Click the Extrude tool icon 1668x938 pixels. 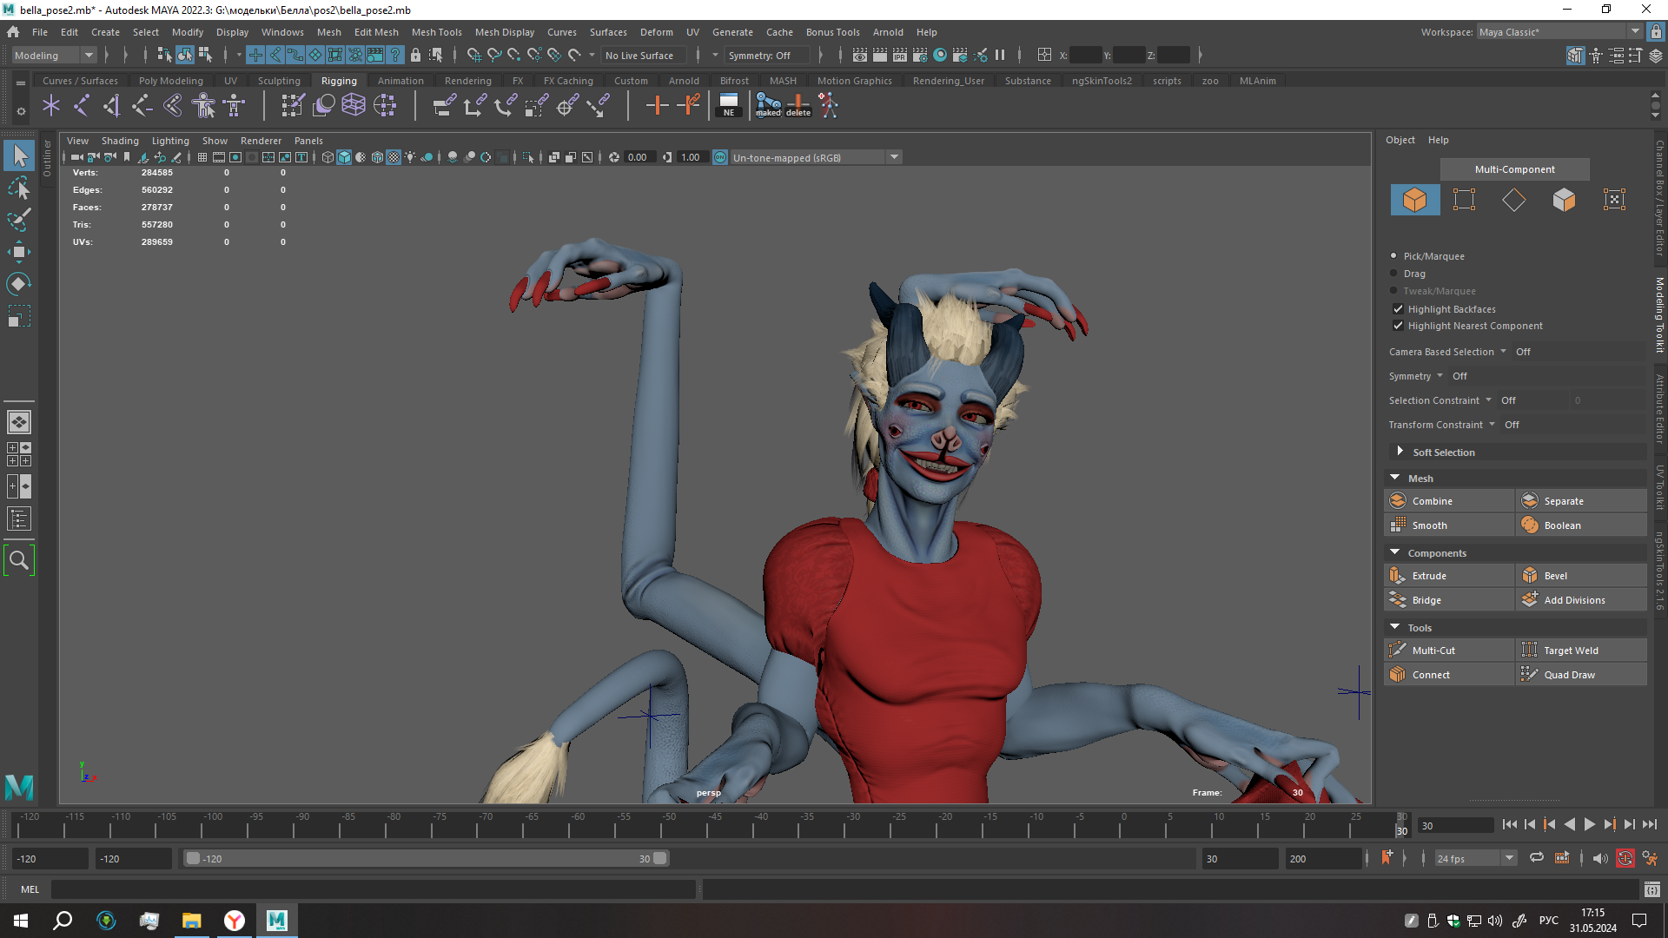pos(1398,576)
